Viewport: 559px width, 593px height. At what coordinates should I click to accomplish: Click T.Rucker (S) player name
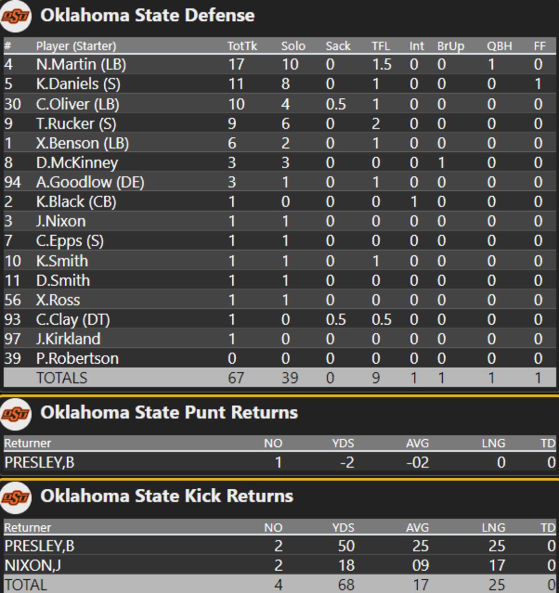pyautogui.click(x=76, y=124)
